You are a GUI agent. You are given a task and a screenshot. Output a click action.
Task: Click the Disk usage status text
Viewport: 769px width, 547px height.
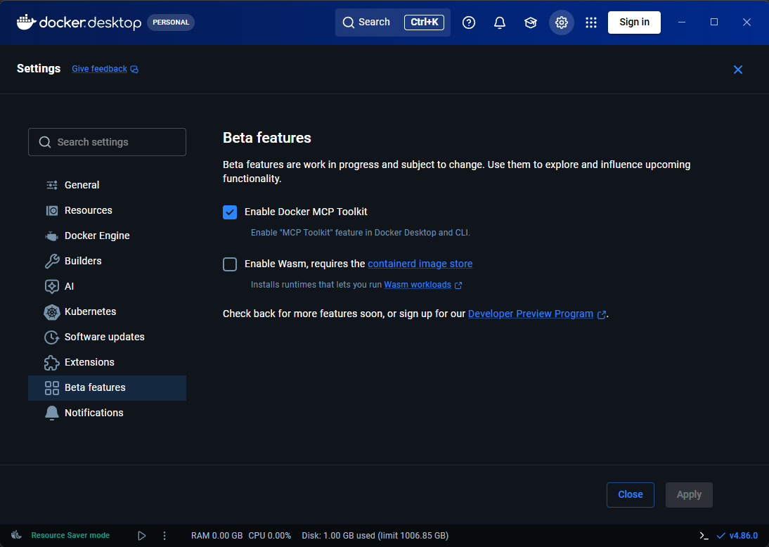(x=375, y=536)
